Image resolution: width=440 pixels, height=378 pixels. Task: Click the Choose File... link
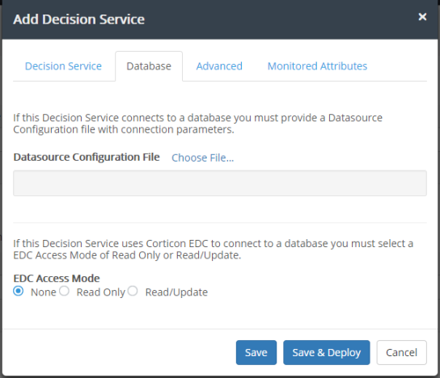[202, 157]
